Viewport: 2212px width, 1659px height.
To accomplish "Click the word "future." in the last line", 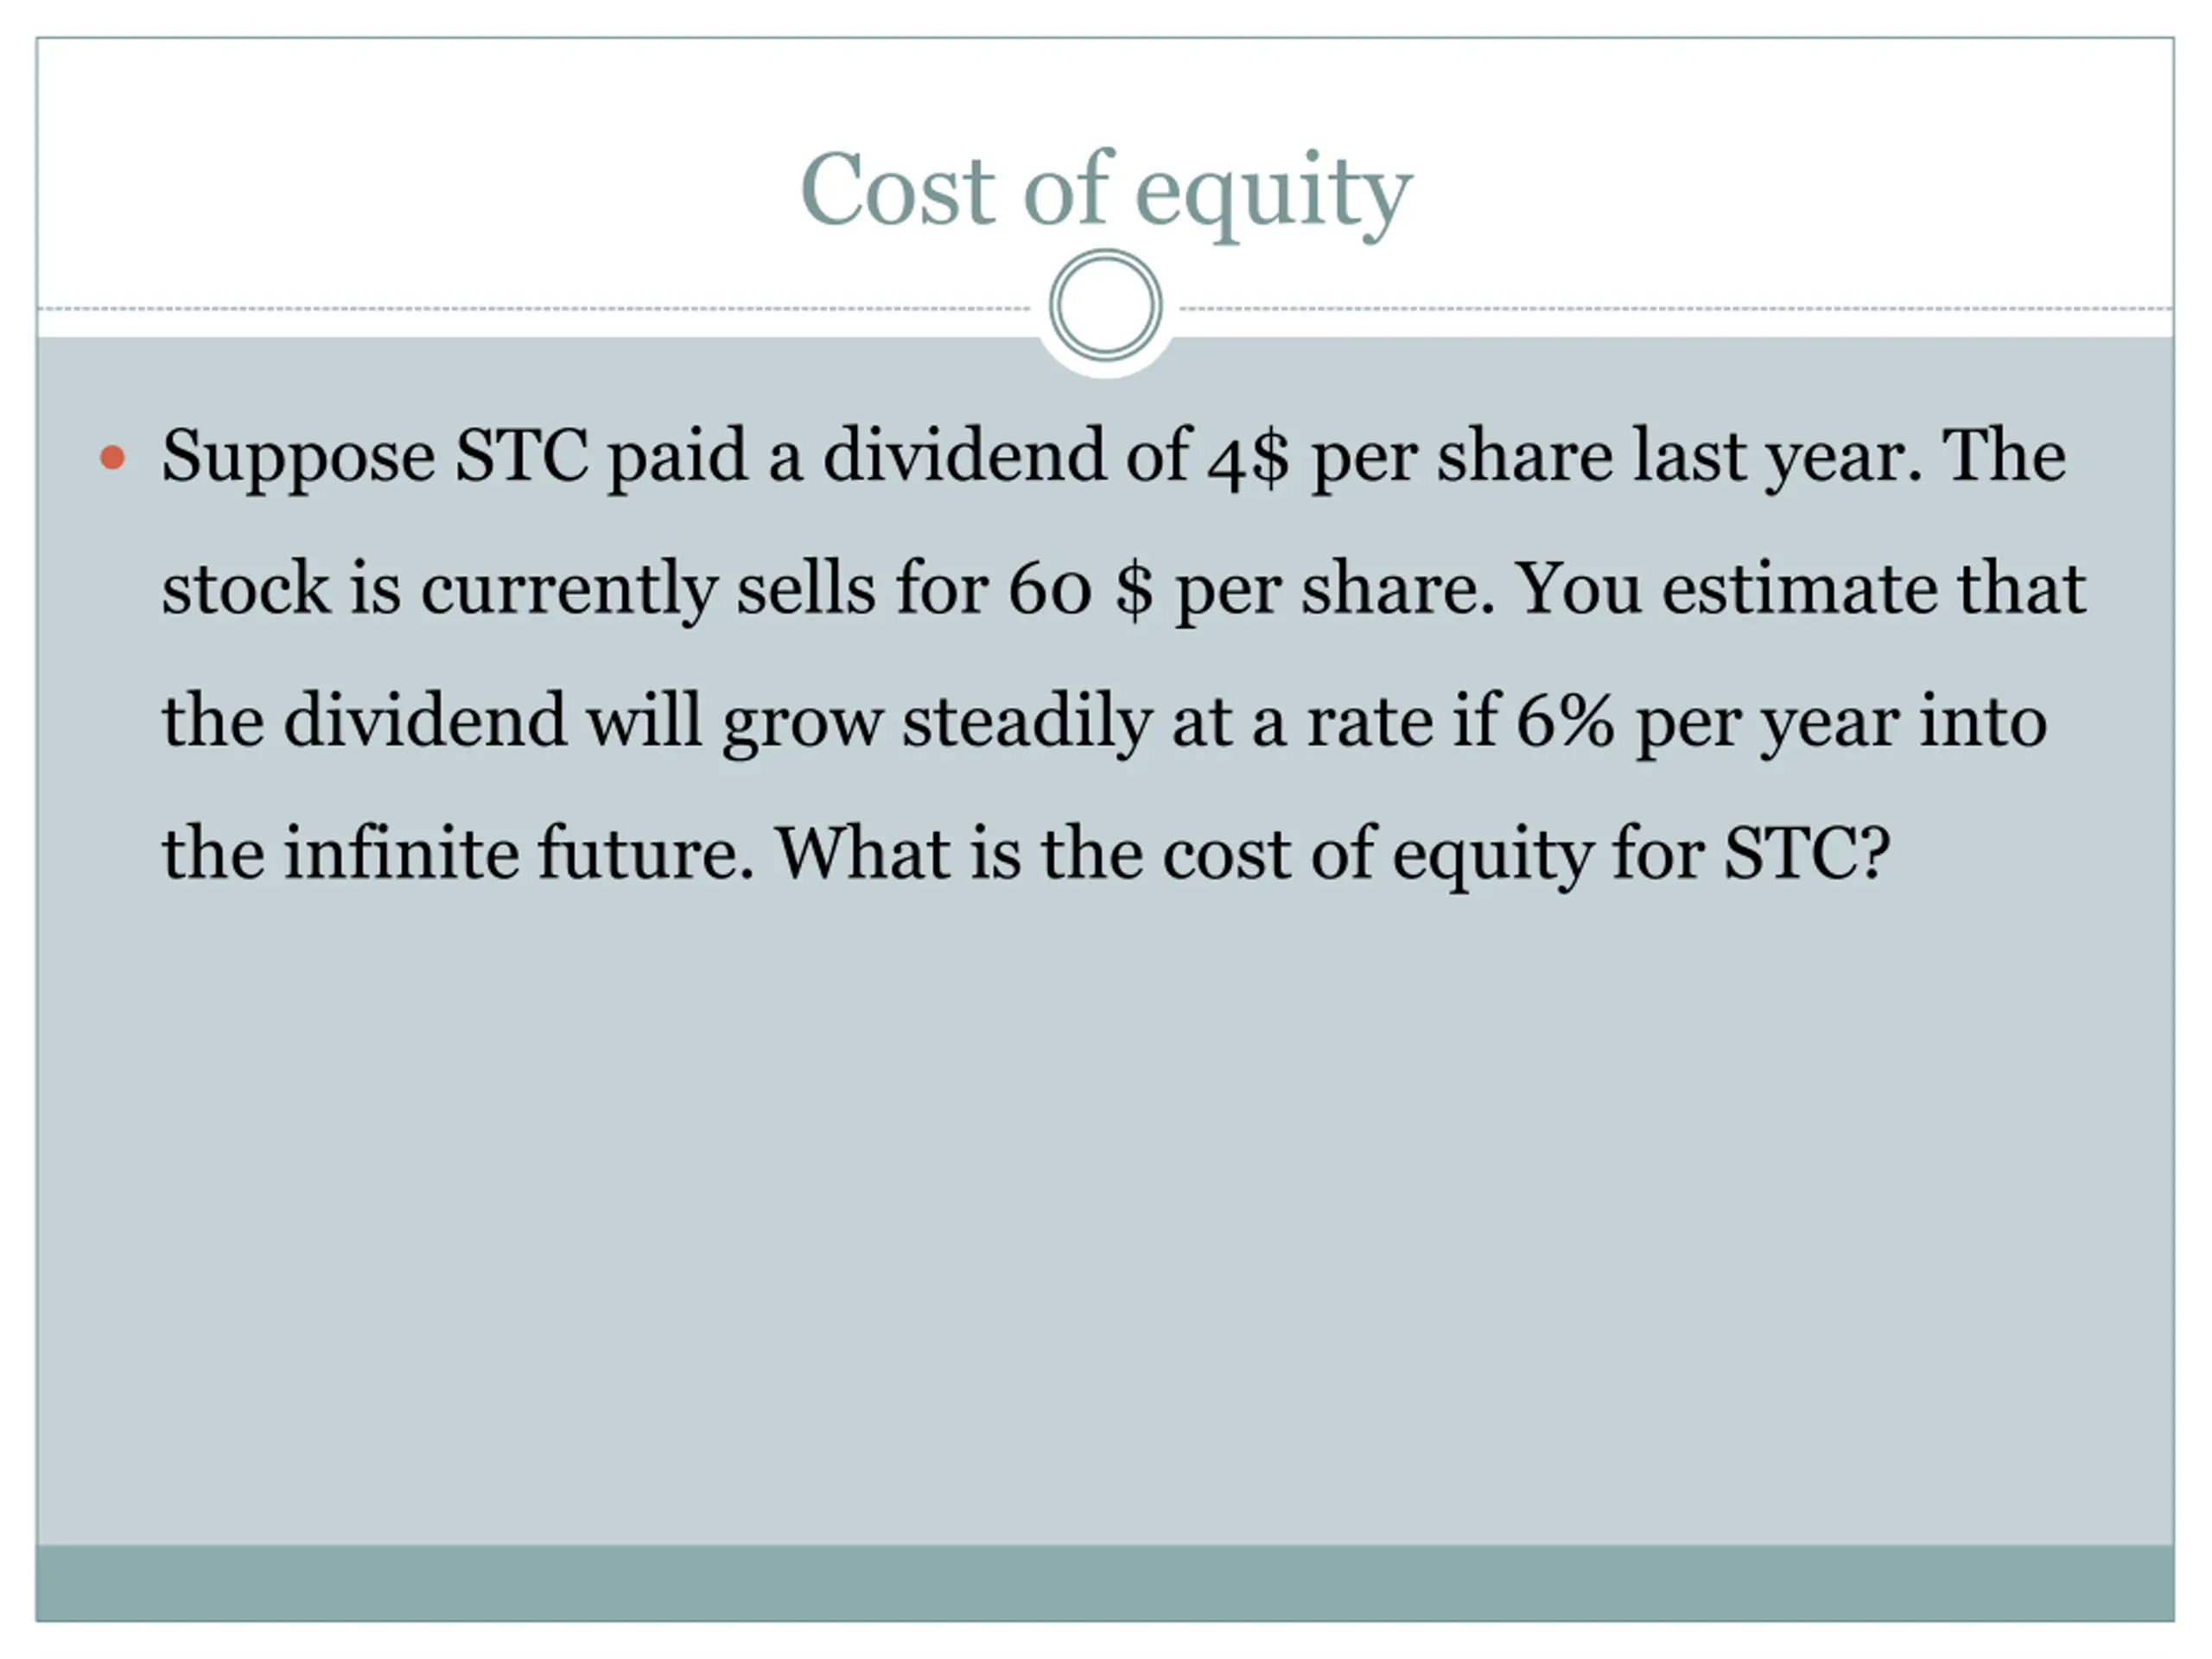I will (646, 852).
